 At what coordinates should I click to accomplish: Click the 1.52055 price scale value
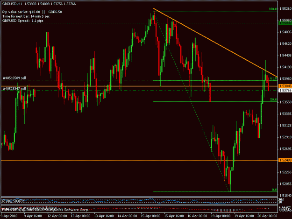point(285,184)
